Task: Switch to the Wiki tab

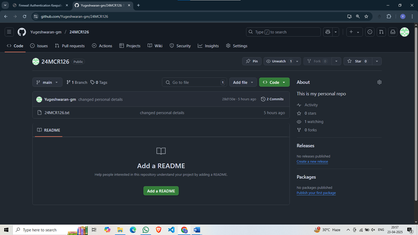Action: [x=155, y=46]
